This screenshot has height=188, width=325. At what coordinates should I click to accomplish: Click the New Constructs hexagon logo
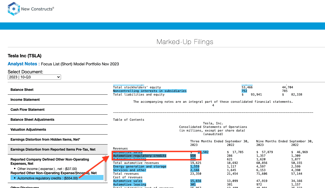click(x=14, y=9)
